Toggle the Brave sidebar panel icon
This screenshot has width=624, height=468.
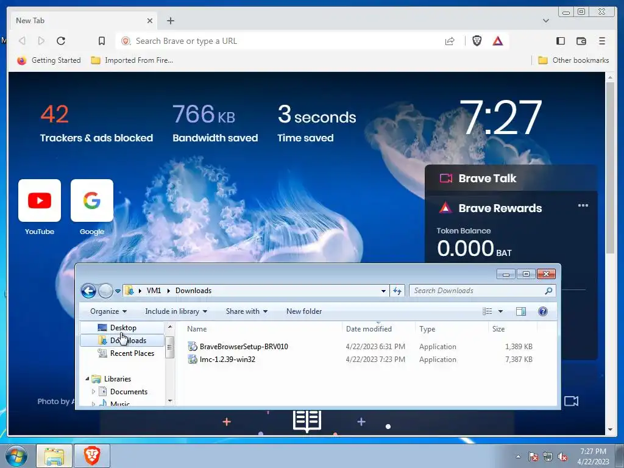click(561, 41)
